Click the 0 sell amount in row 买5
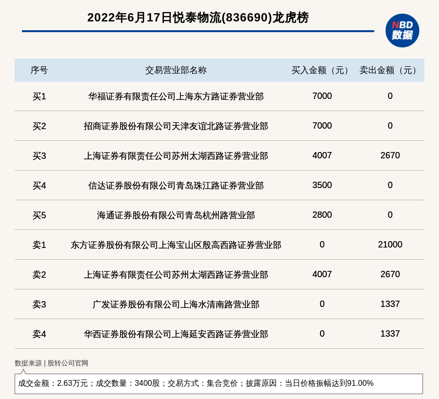This screenshot has width=439, height=399. point(390,215)
